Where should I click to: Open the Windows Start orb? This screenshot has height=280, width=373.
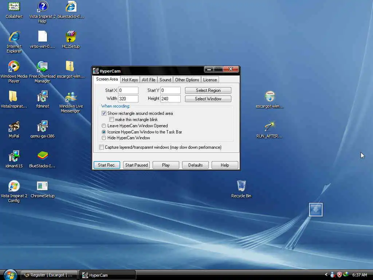coord(10,275)
